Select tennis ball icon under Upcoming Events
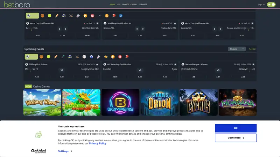 click(49, 57)
